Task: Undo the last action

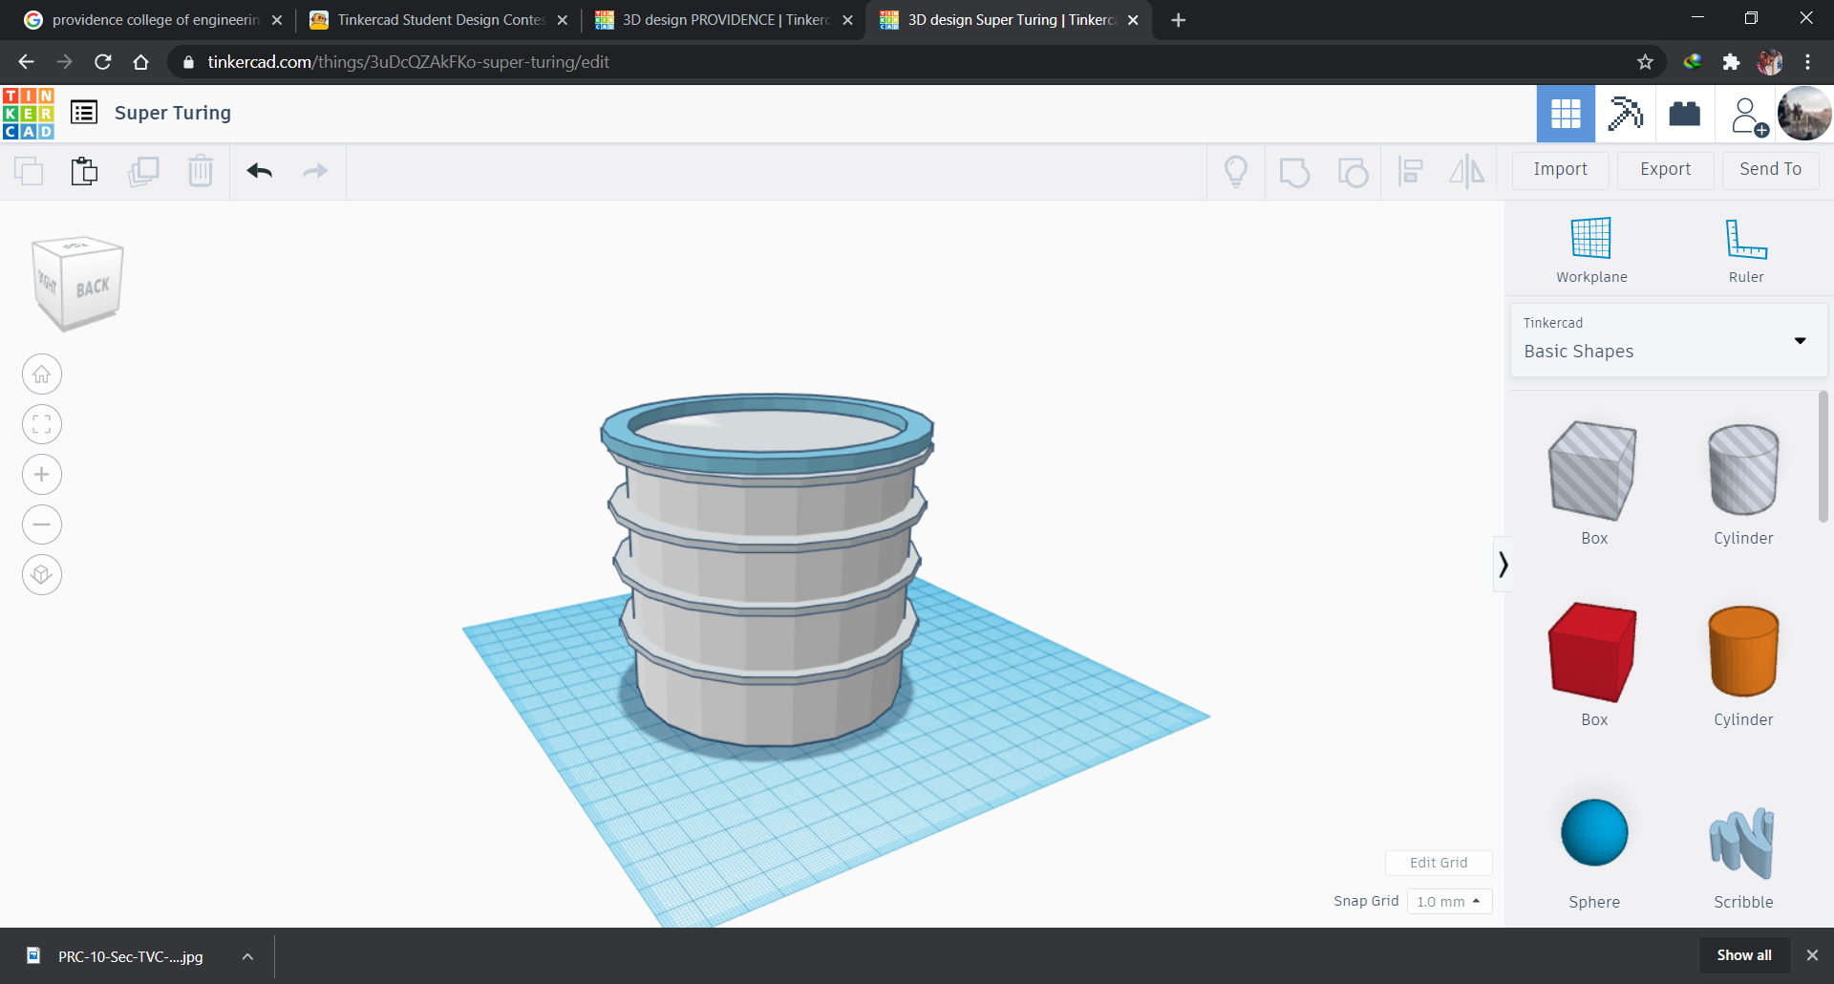Action: (260, 171)
